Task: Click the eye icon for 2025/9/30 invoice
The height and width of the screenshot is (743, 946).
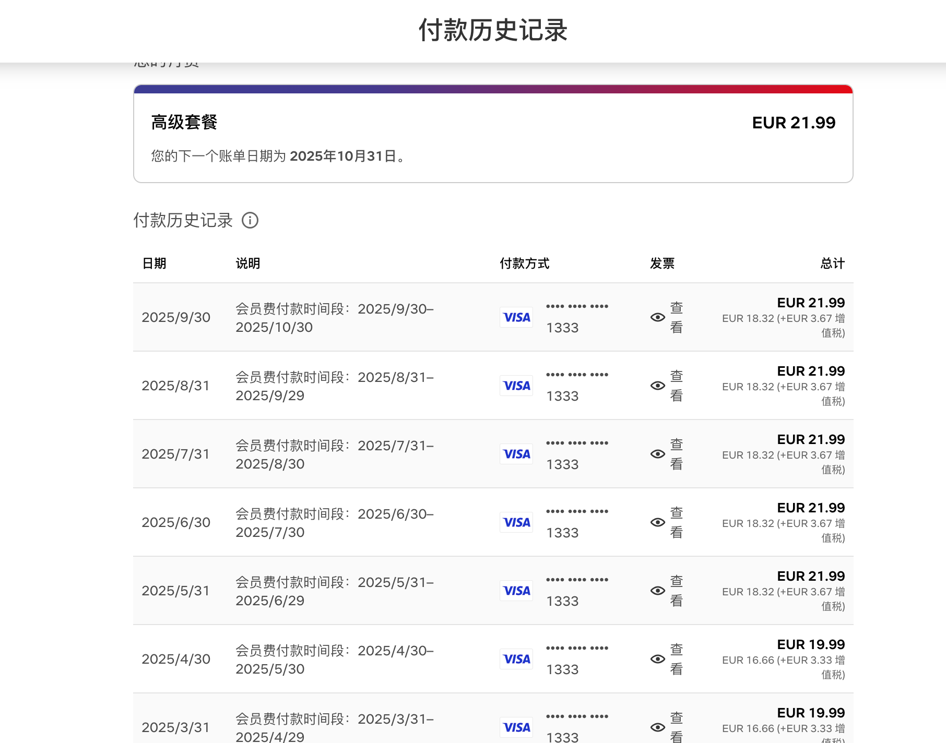Action: pyautogui.click(x=657, y=317)
